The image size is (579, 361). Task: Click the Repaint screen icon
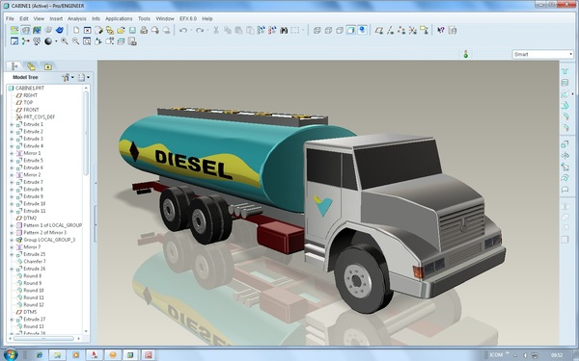pos(14,41)
